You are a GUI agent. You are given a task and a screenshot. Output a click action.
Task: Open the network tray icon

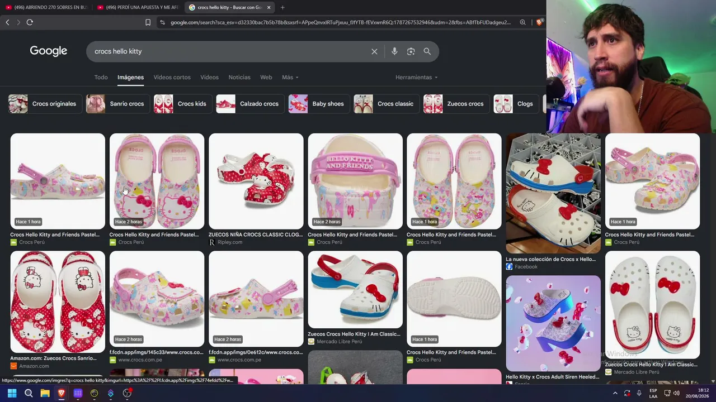tap(667, 393)
